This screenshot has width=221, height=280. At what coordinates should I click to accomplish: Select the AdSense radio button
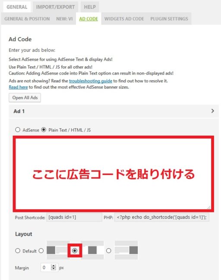click(18, 130)
